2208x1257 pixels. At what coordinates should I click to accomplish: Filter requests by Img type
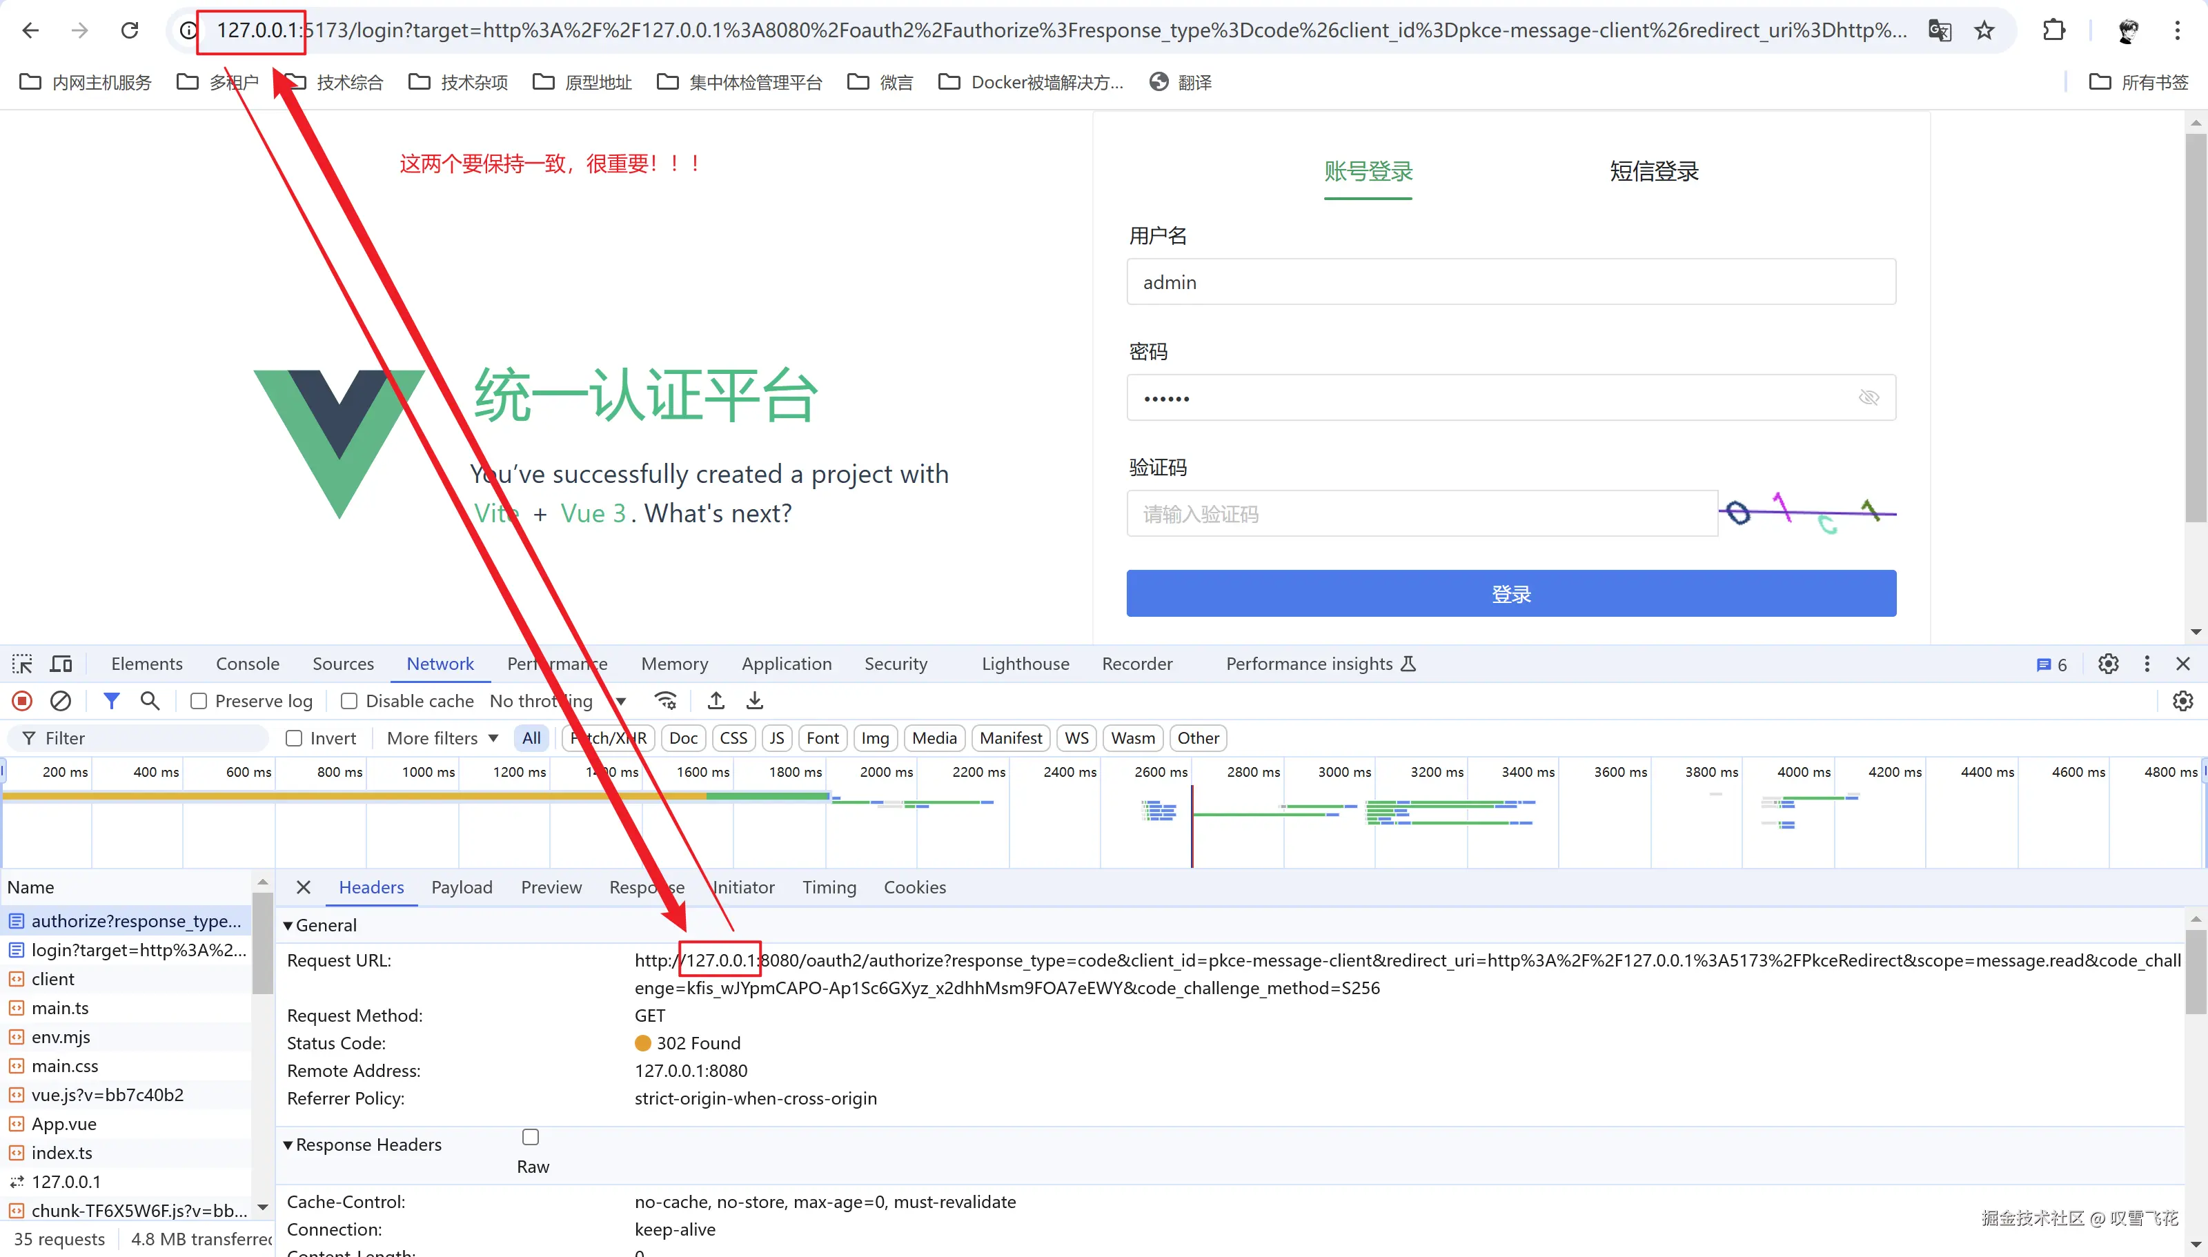[874, 738]
